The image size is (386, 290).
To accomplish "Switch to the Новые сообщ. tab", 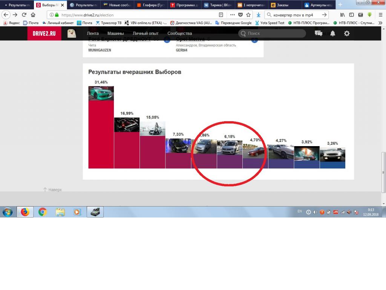I will pos(117,5).
